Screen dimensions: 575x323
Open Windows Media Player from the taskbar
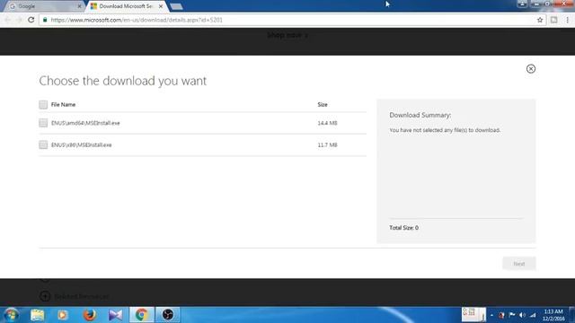[63, 315]
